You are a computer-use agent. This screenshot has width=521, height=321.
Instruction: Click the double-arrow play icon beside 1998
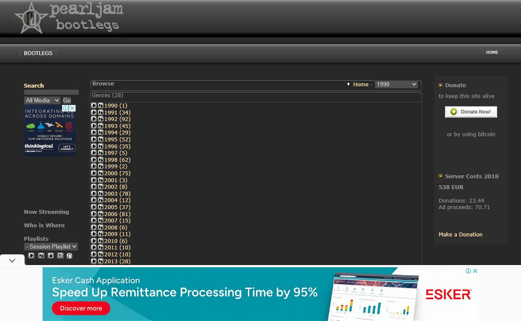coord(101,160)
